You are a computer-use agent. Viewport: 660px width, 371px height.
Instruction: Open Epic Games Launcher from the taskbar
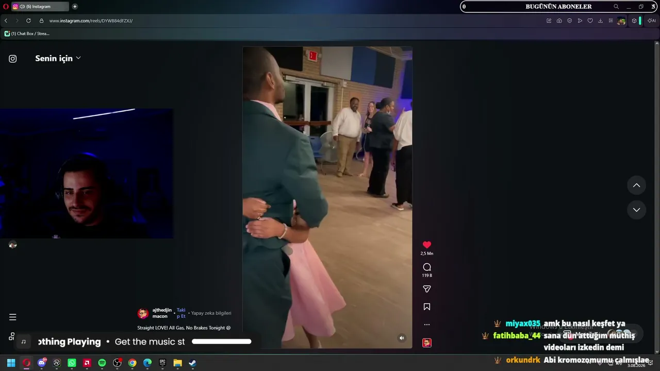coord(162,363)
